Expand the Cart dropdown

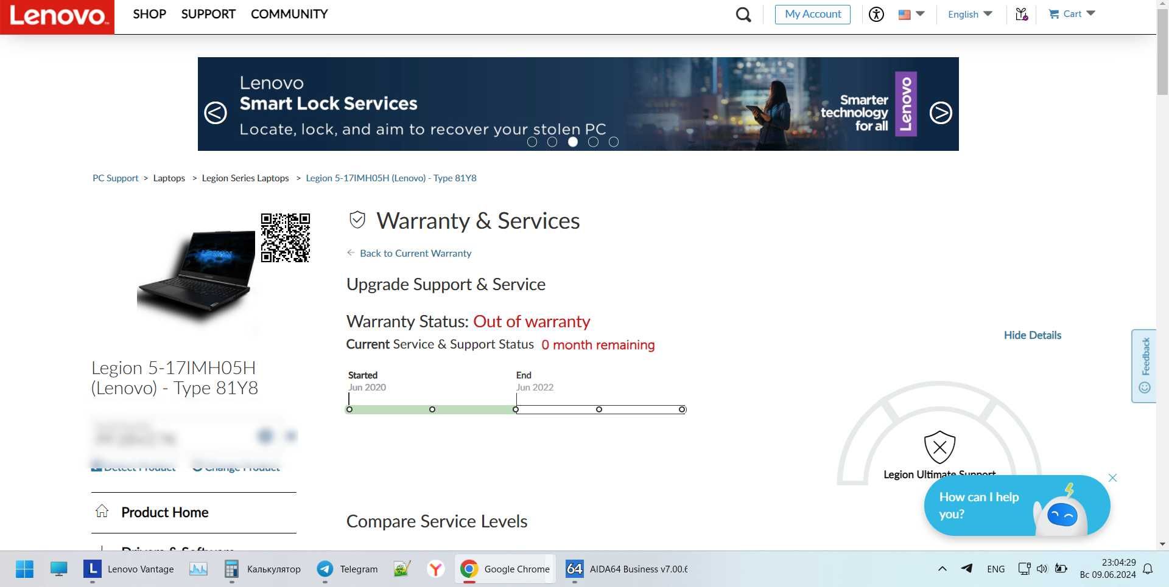1072,14
